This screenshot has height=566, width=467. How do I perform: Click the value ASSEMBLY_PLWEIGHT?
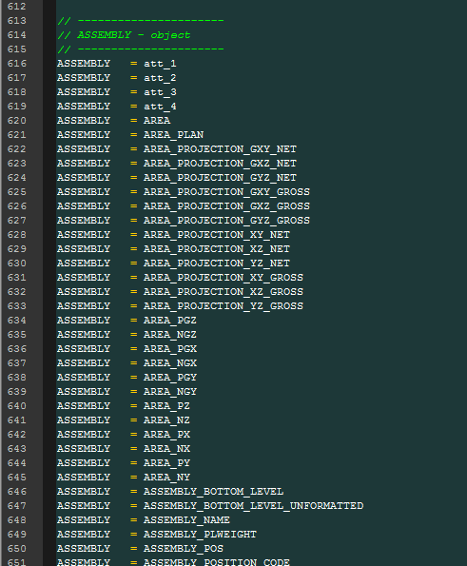coord(200,535)
